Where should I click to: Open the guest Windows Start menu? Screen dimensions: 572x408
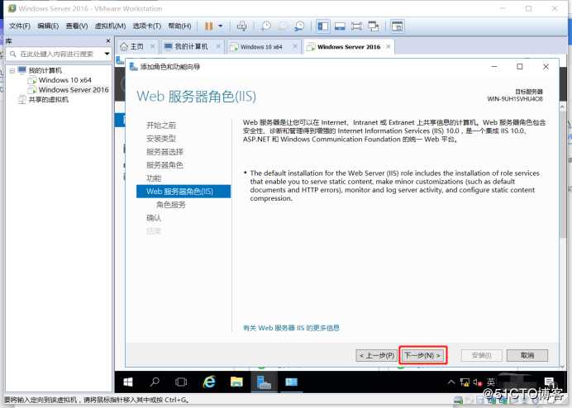pos(128,382)
